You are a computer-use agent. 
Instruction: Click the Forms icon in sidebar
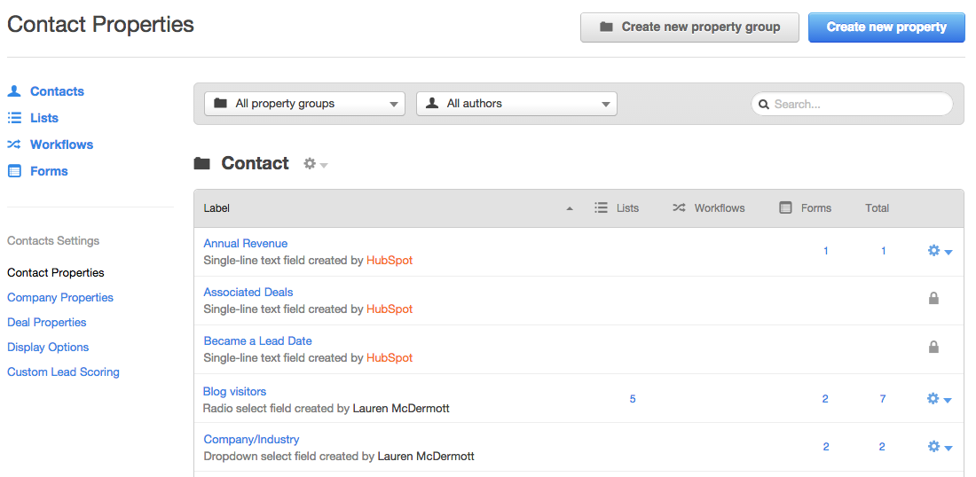tap(13, 171)
